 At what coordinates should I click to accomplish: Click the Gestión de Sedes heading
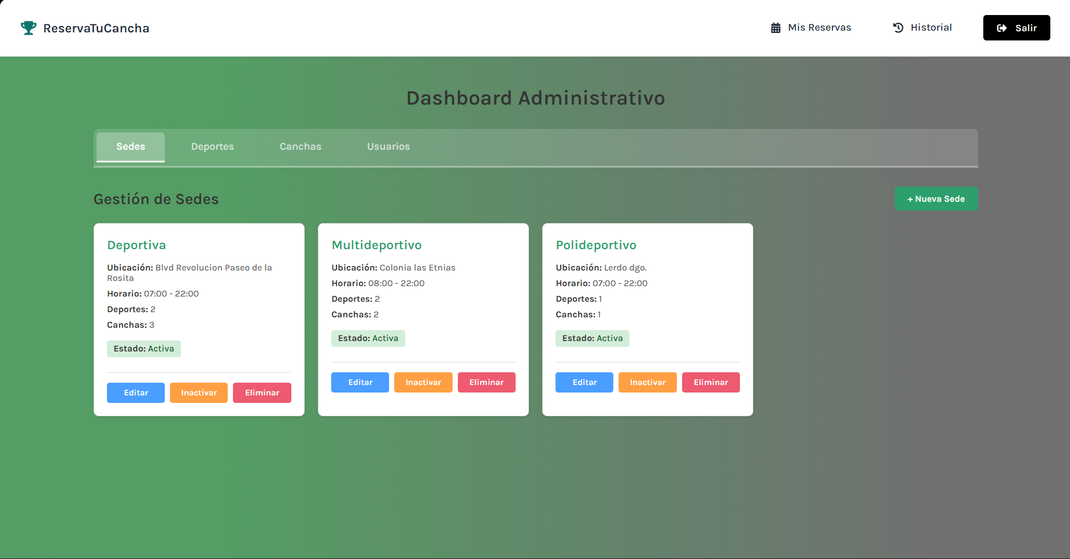click(156, 199)
